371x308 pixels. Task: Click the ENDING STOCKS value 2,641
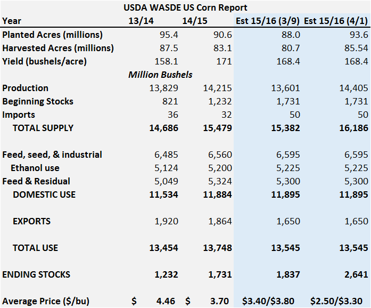click(354, 274)
